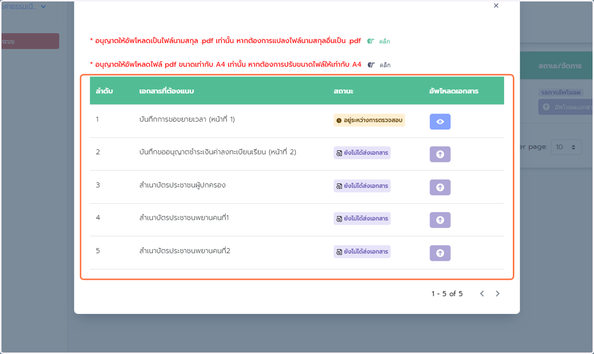Click the 1 - 5 of 5 pagination text

click(x=447, y=294)
